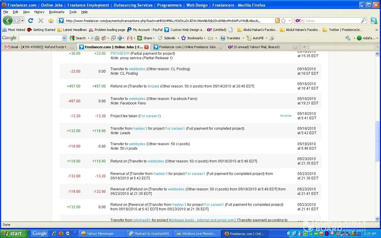Expand the Bookmarks dropdown in Google Toolbar
The width and height of the screenshot is (381, 238).
point(205,38)
